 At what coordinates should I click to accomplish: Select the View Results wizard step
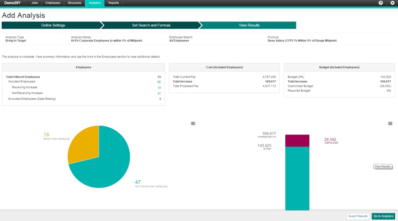tap(249, 25)
